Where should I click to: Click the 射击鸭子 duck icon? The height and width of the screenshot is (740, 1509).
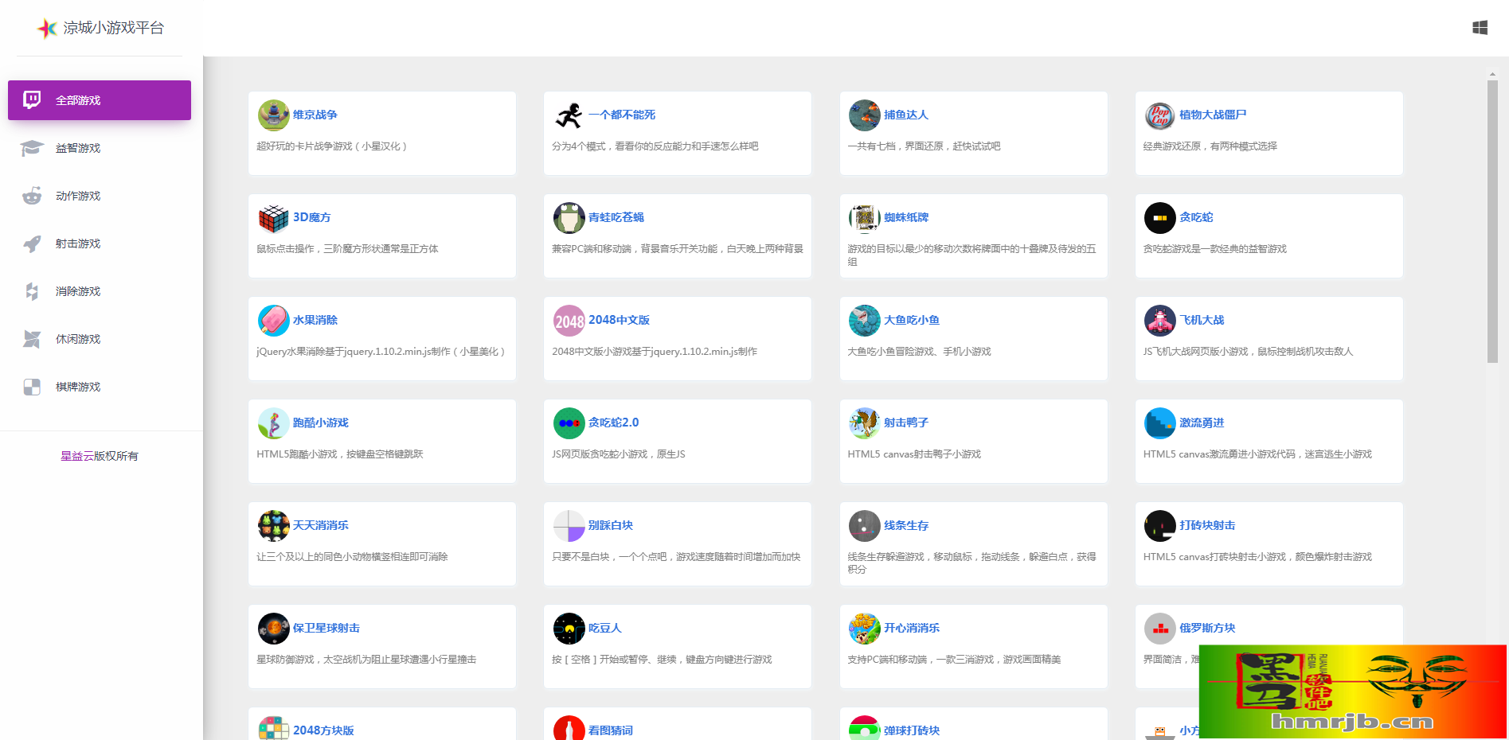[864, 423]
